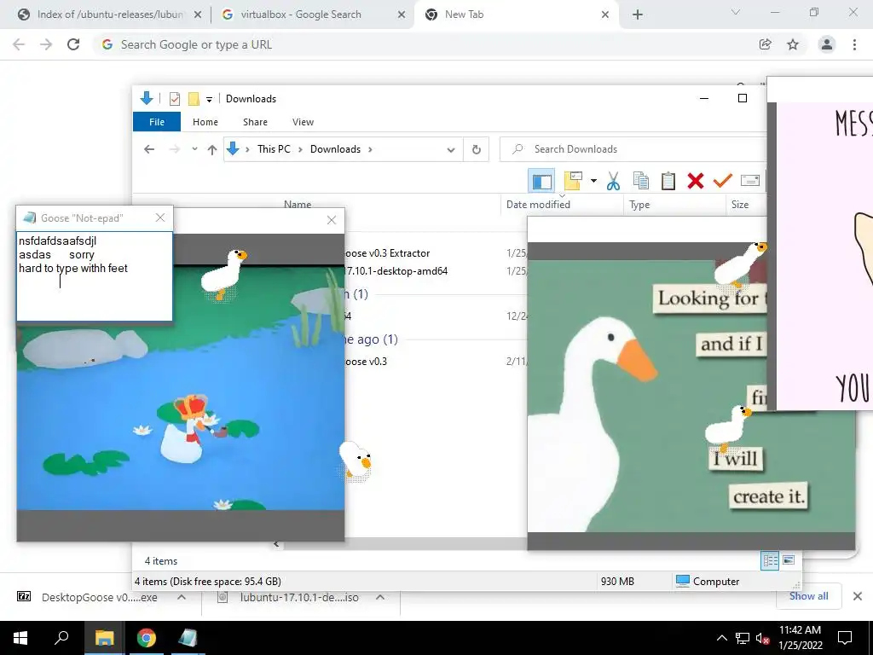Click the Chrome taskbar icon

coord(147,638)
